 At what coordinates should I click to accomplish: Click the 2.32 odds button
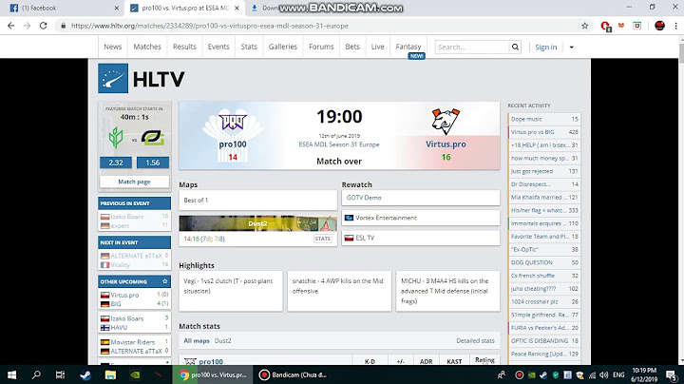point(116,163)
